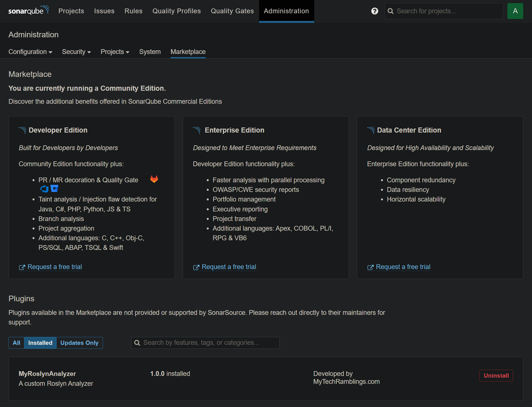Click the magnifier icon in plugin search
The width and height of the screenshot is (532, 407).
click(x=137, y=343)
